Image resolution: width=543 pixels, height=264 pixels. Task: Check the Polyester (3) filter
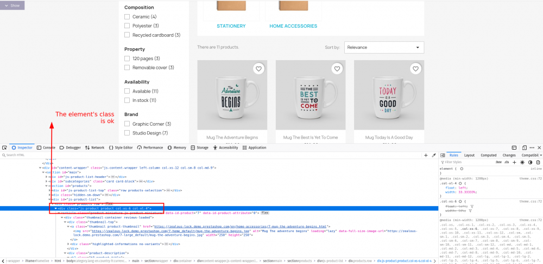127,25
